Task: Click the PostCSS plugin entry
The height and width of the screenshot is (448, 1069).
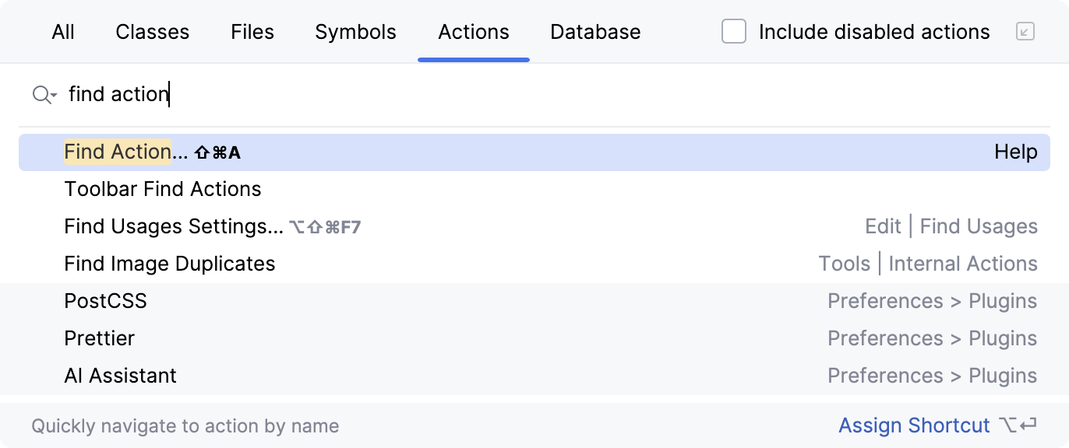Action: click(106, 301)
